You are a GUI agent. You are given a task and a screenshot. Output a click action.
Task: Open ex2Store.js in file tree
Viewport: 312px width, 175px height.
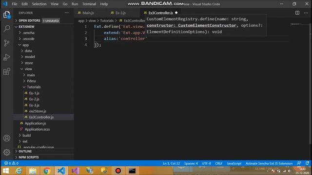38,111
